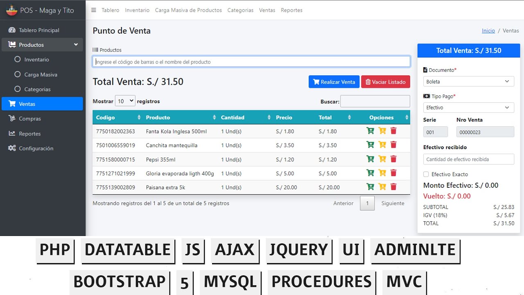Click the Realizar Venta button
This screenshot has width=524, height=295.
334,82
